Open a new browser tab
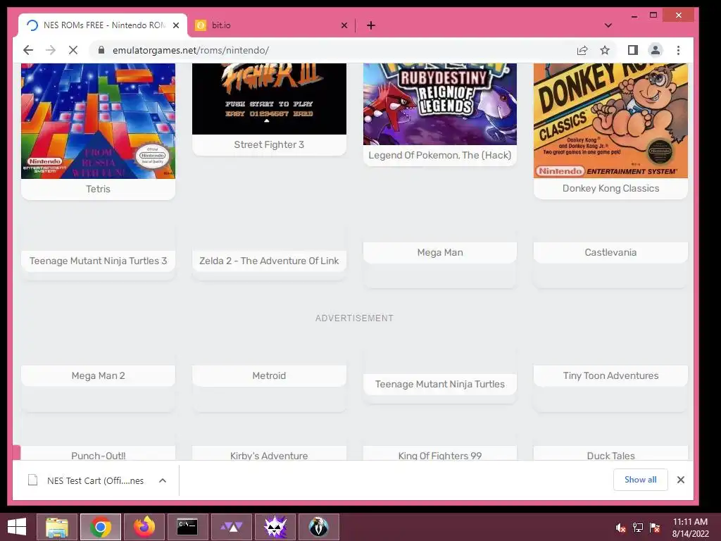721x541 pixels. click(x=371, y=25)
